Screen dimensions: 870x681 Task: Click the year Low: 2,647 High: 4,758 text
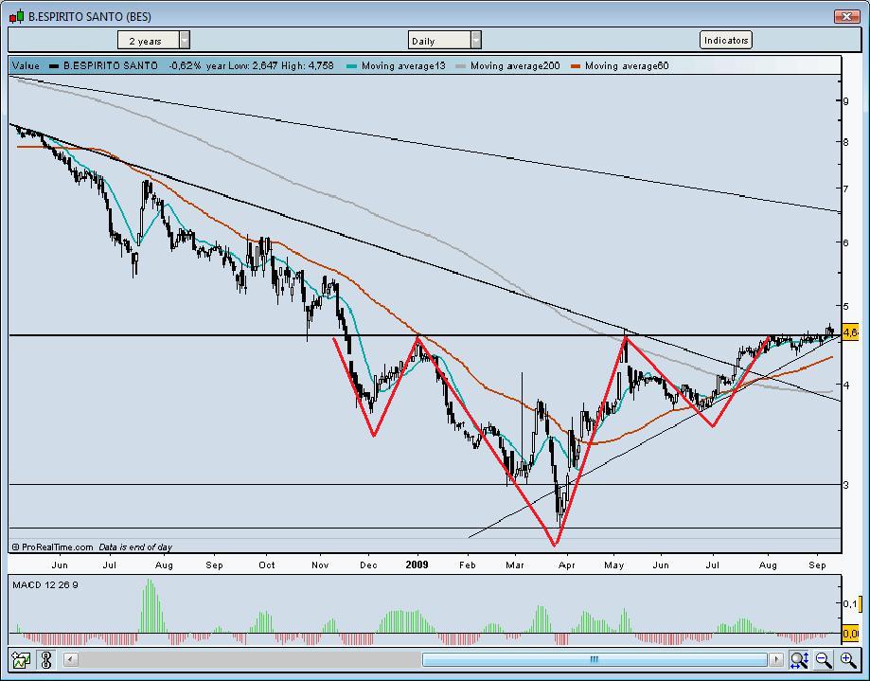point(270,66)
